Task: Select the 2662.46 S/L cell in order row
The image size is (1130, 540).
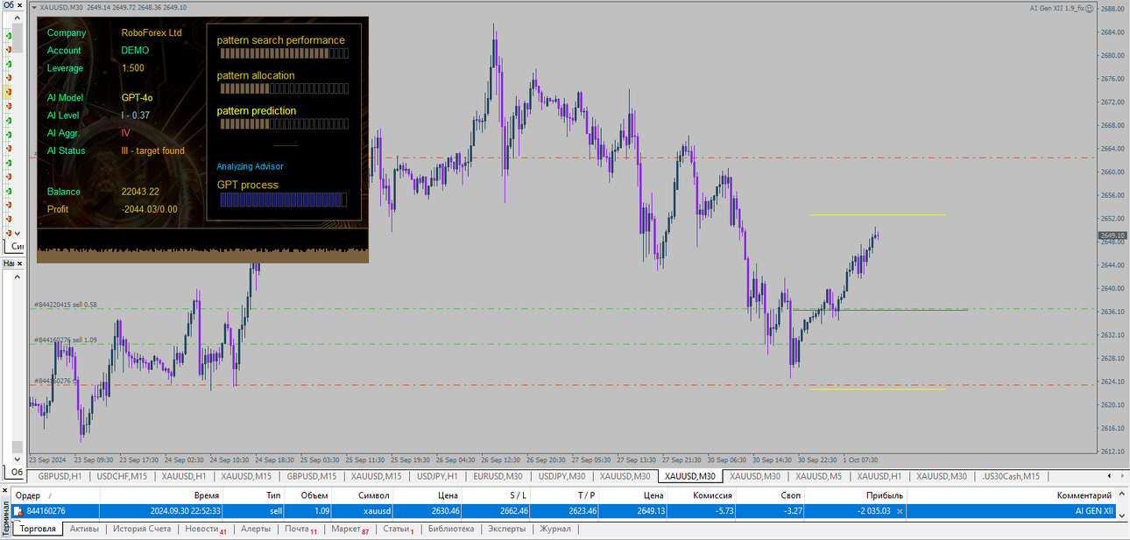Action: tap(496, 511)
